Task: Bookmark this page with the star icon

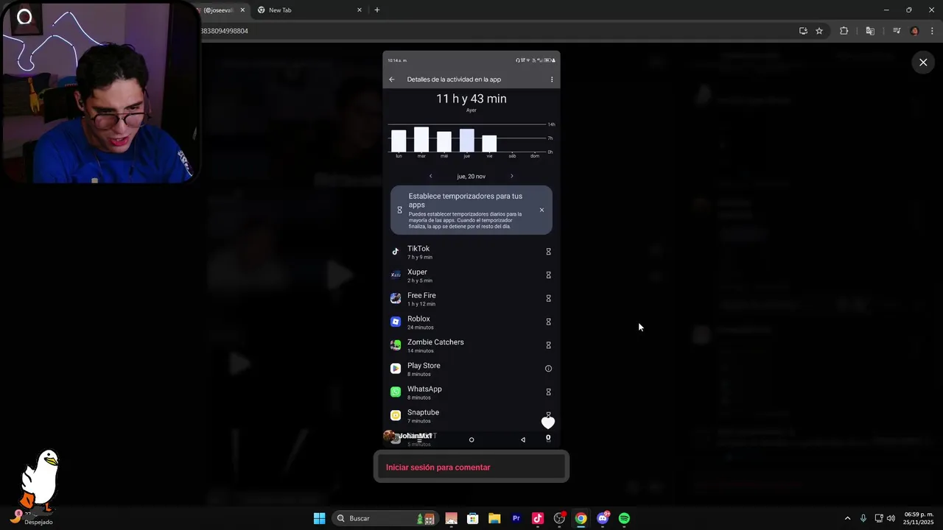Action: pos(819,31)
